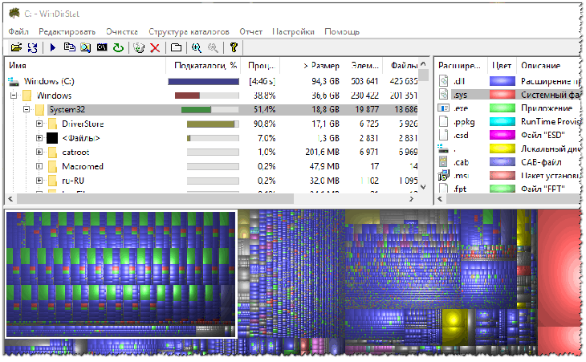
Task: Click the .dll file type icon
Action: (x=444, y=81)
